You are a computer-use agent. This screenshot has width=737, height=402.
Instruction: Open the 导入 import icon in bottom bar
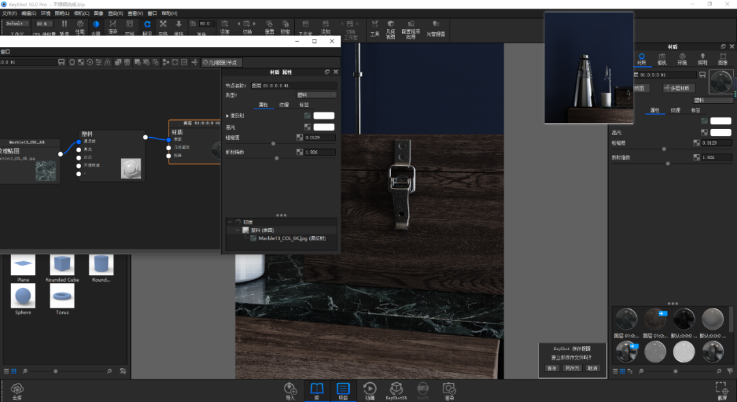290,390
